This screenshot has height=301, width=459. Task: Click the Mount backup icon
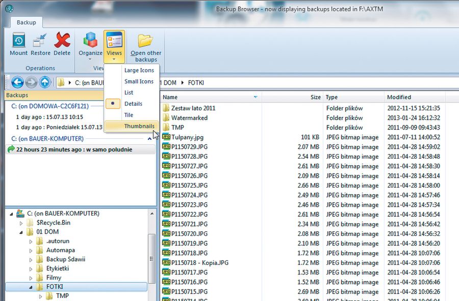pos(19,44)
